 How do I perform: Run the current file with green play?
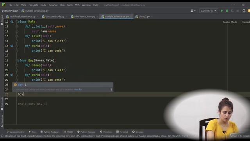(222, 11)
